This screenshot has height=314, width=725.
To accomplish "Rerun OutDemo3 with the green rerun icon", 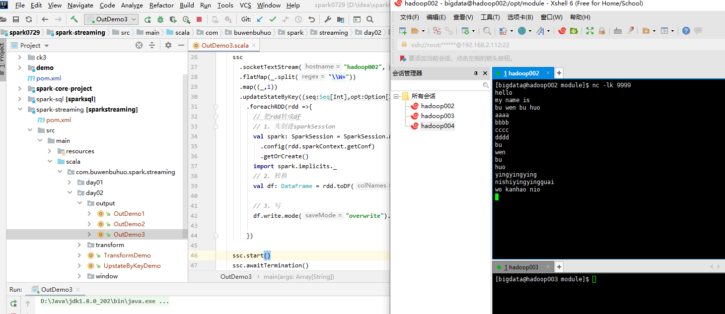I will (147, 19).
